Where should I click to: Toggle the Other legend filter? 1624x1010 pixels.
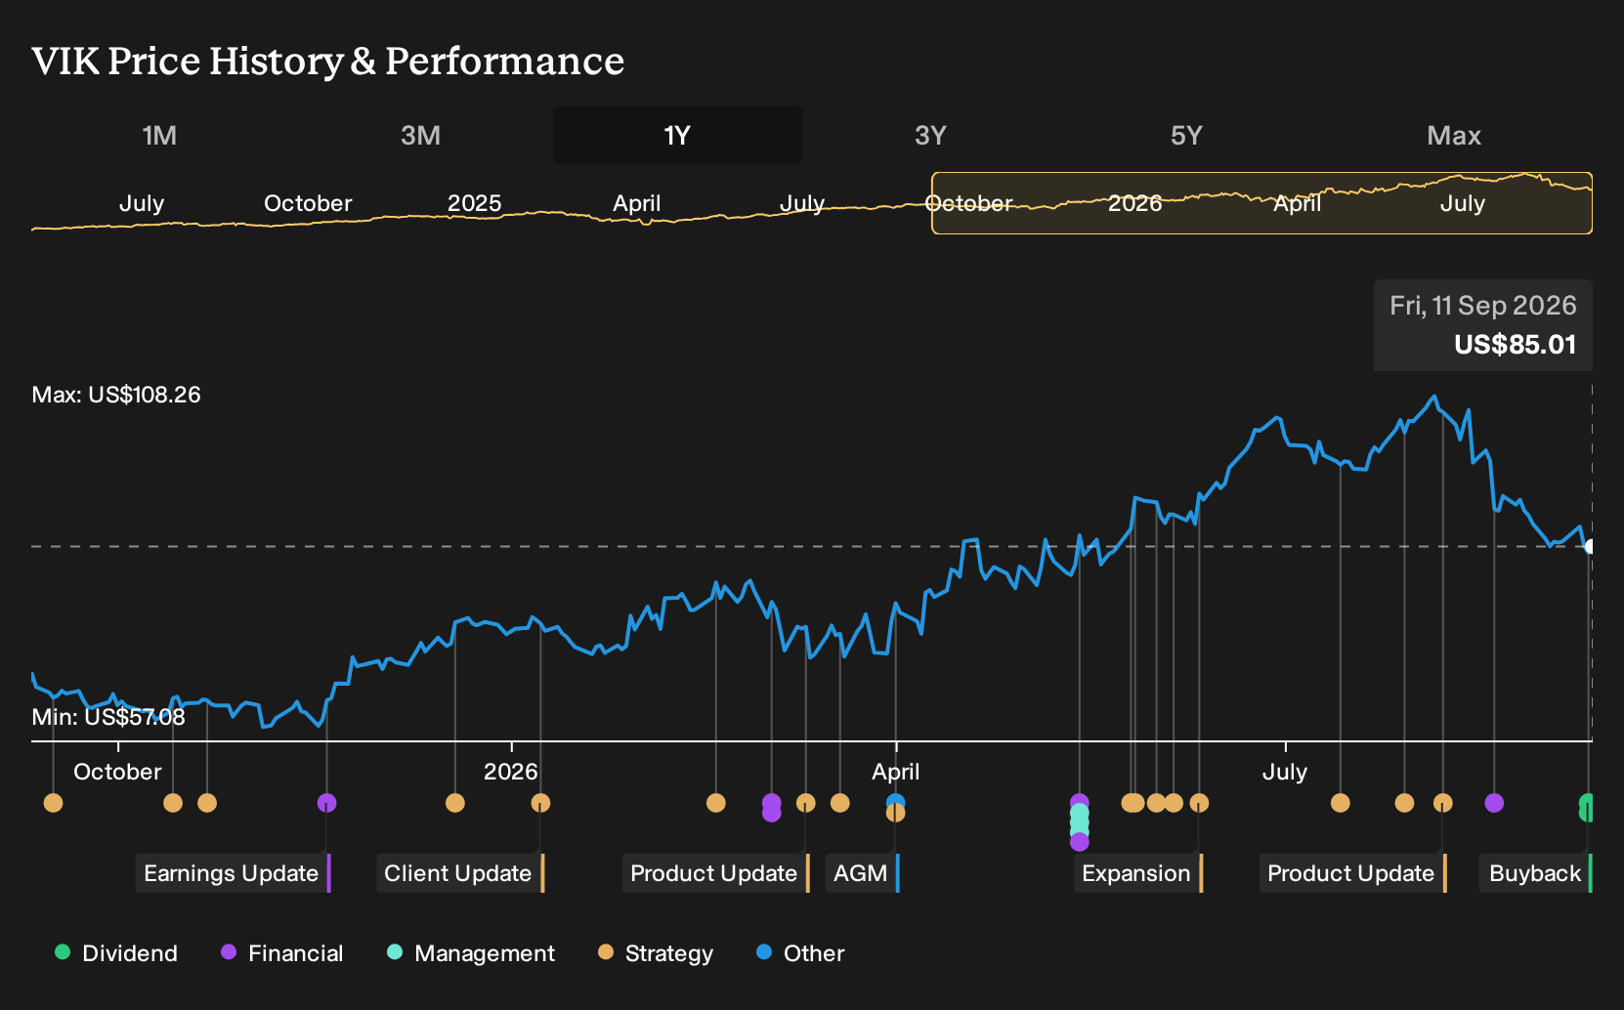[800, 953]
